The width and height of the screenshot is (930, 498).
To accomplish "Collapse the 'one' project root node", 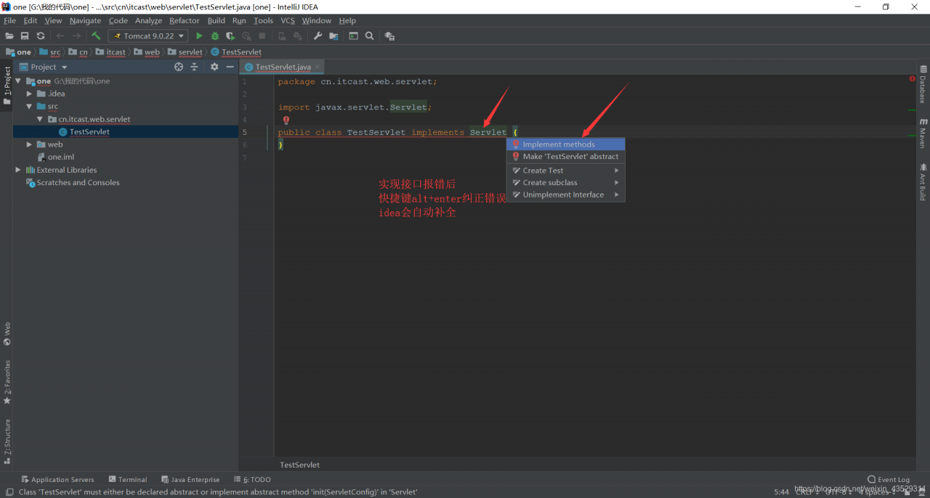I will pos(18,81).
